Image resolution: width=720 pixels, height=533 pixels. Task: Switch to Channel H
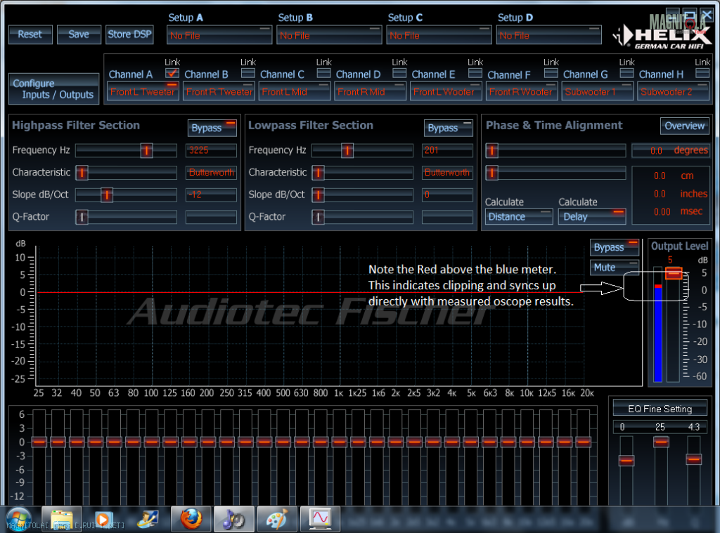coord(661,74)
